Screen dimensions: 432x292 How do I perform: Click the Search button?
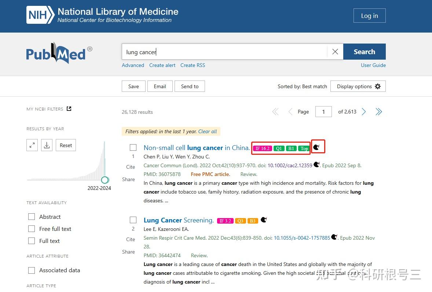364,52
